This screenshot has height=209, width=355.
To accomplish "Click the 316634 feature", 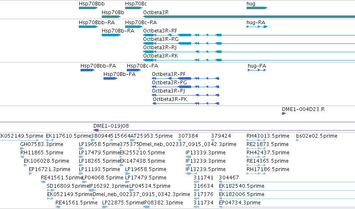I will tap(196, 191).
